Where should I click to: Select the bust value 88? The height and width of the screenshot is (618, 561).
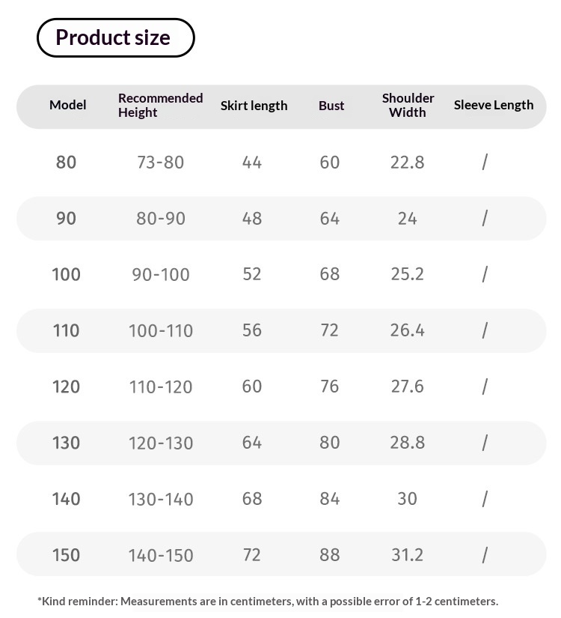[x=330, y=555]
